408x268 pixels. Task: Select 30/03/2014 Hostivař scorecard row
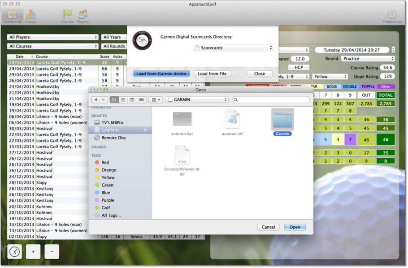(x=48, y=129)
